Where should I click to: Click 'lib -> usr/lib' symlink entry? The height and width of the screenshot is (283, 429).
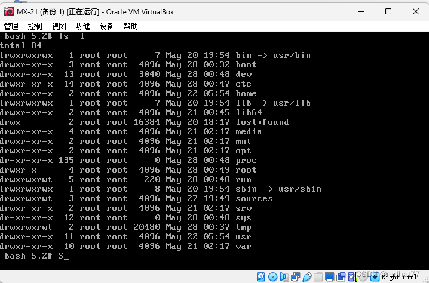(x=273, y=103)
